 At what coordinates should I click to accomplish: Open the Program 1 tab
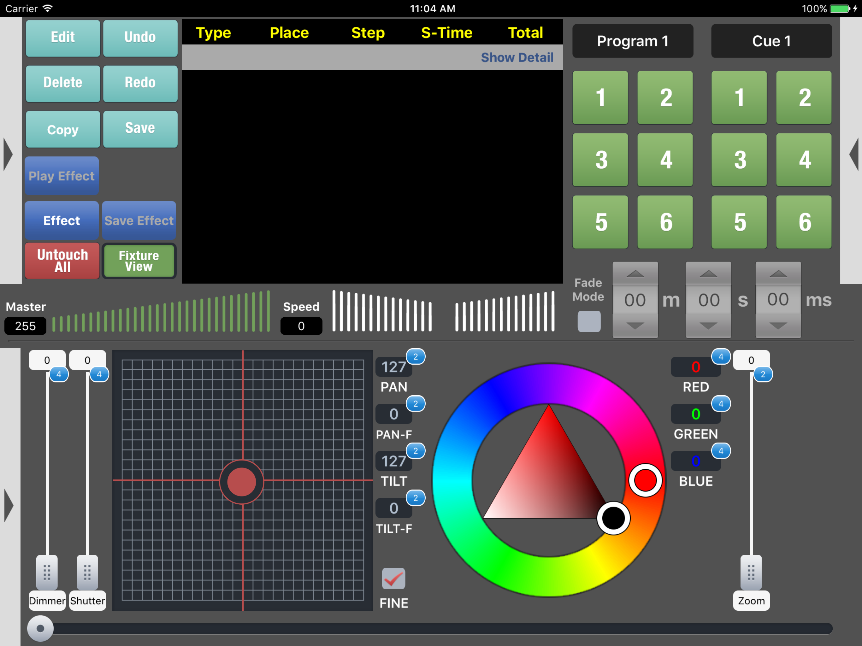coord(633,41)
